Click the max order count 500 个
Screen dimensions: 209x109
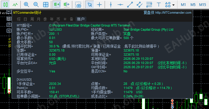(x=128, y=38)
